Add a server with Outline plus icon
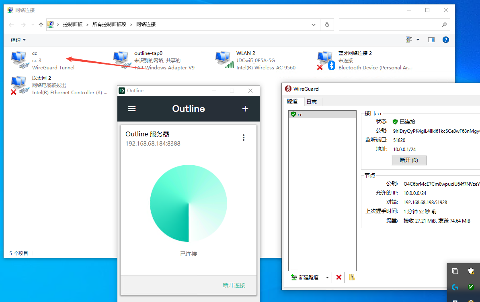Image resolution: width=480 pixels, height=302 pixels. [245, 109]
